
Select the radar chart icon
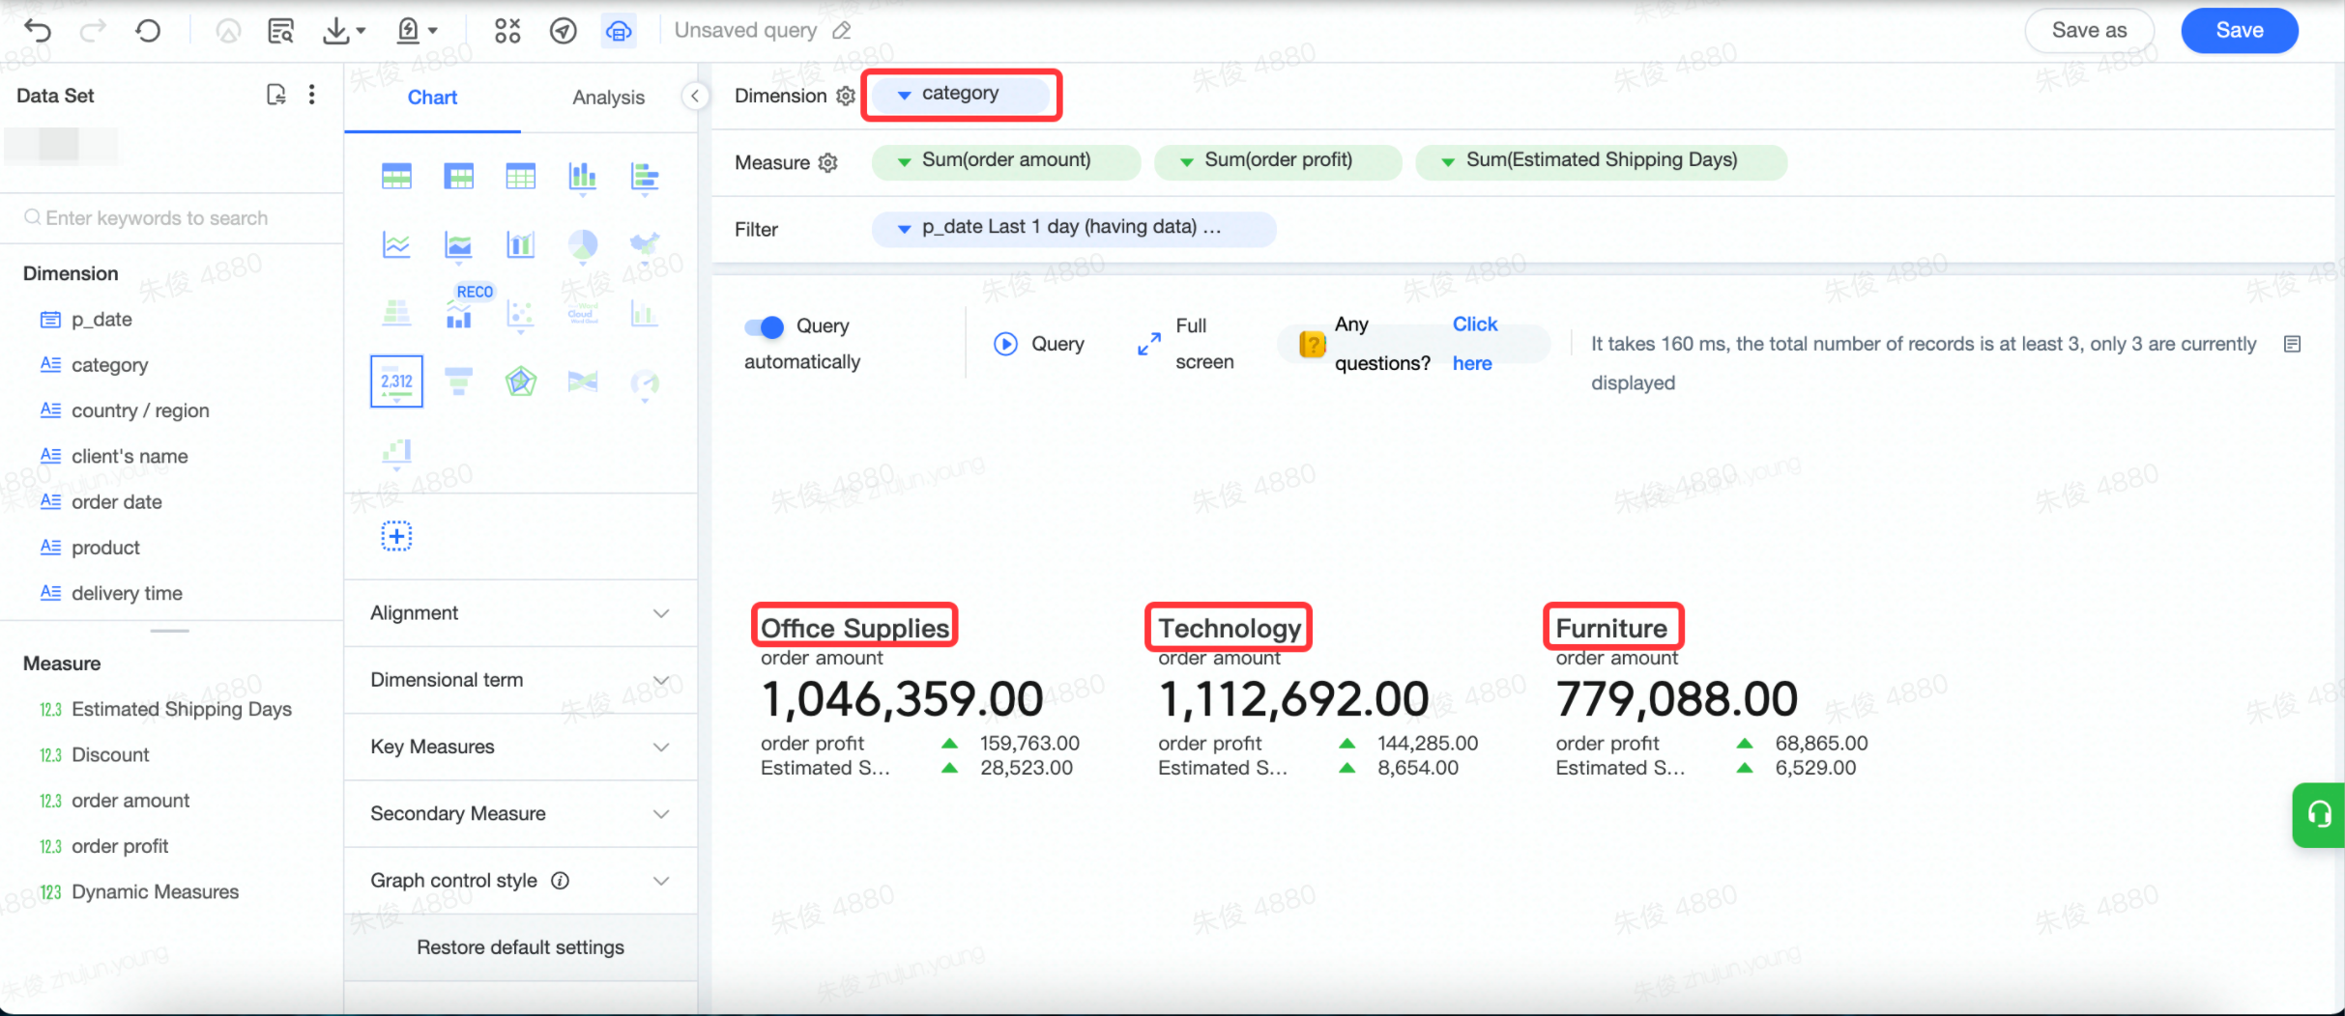point(520,381)
